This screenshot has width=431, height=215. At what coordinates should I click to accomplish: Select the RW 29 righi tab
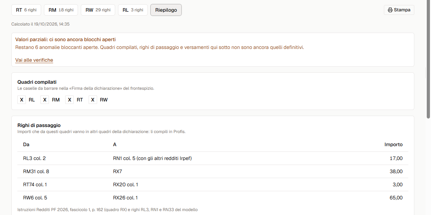(98, 10)
